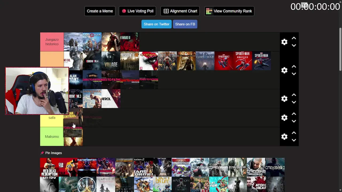The image size is (342, 192).
Task: Select the yellow safa tier label
Action: tap(52, 118)
